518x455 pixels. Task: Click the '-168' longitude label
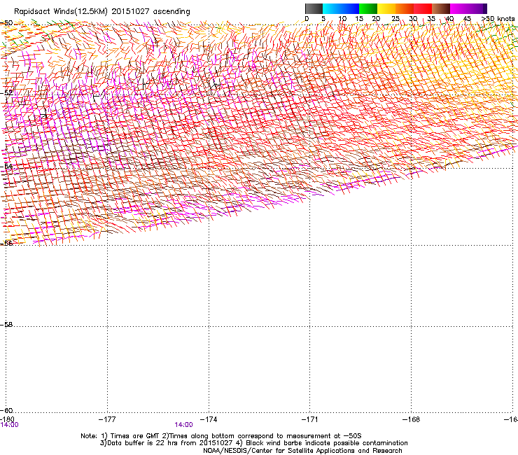point(412,419)
